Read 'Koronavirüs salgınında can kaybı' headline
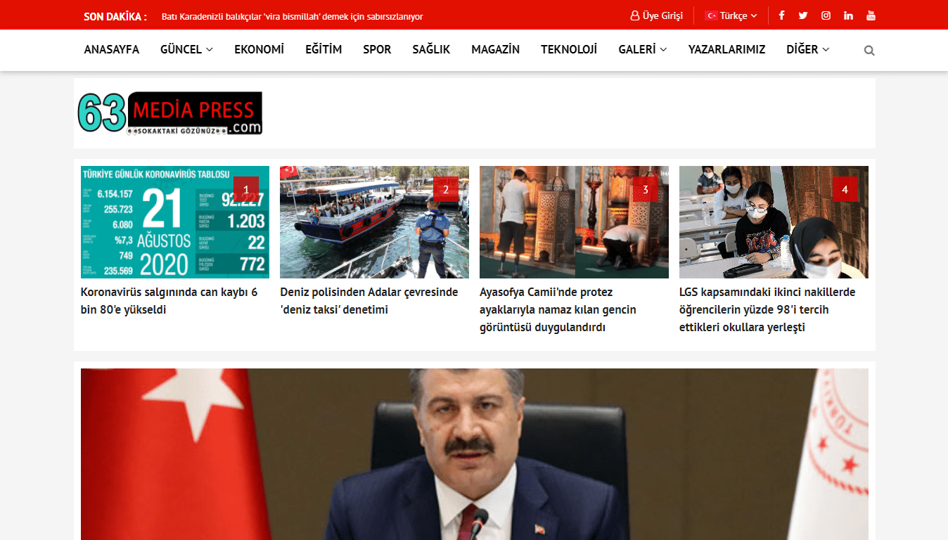Screen dimensions: 948x540 169,301
